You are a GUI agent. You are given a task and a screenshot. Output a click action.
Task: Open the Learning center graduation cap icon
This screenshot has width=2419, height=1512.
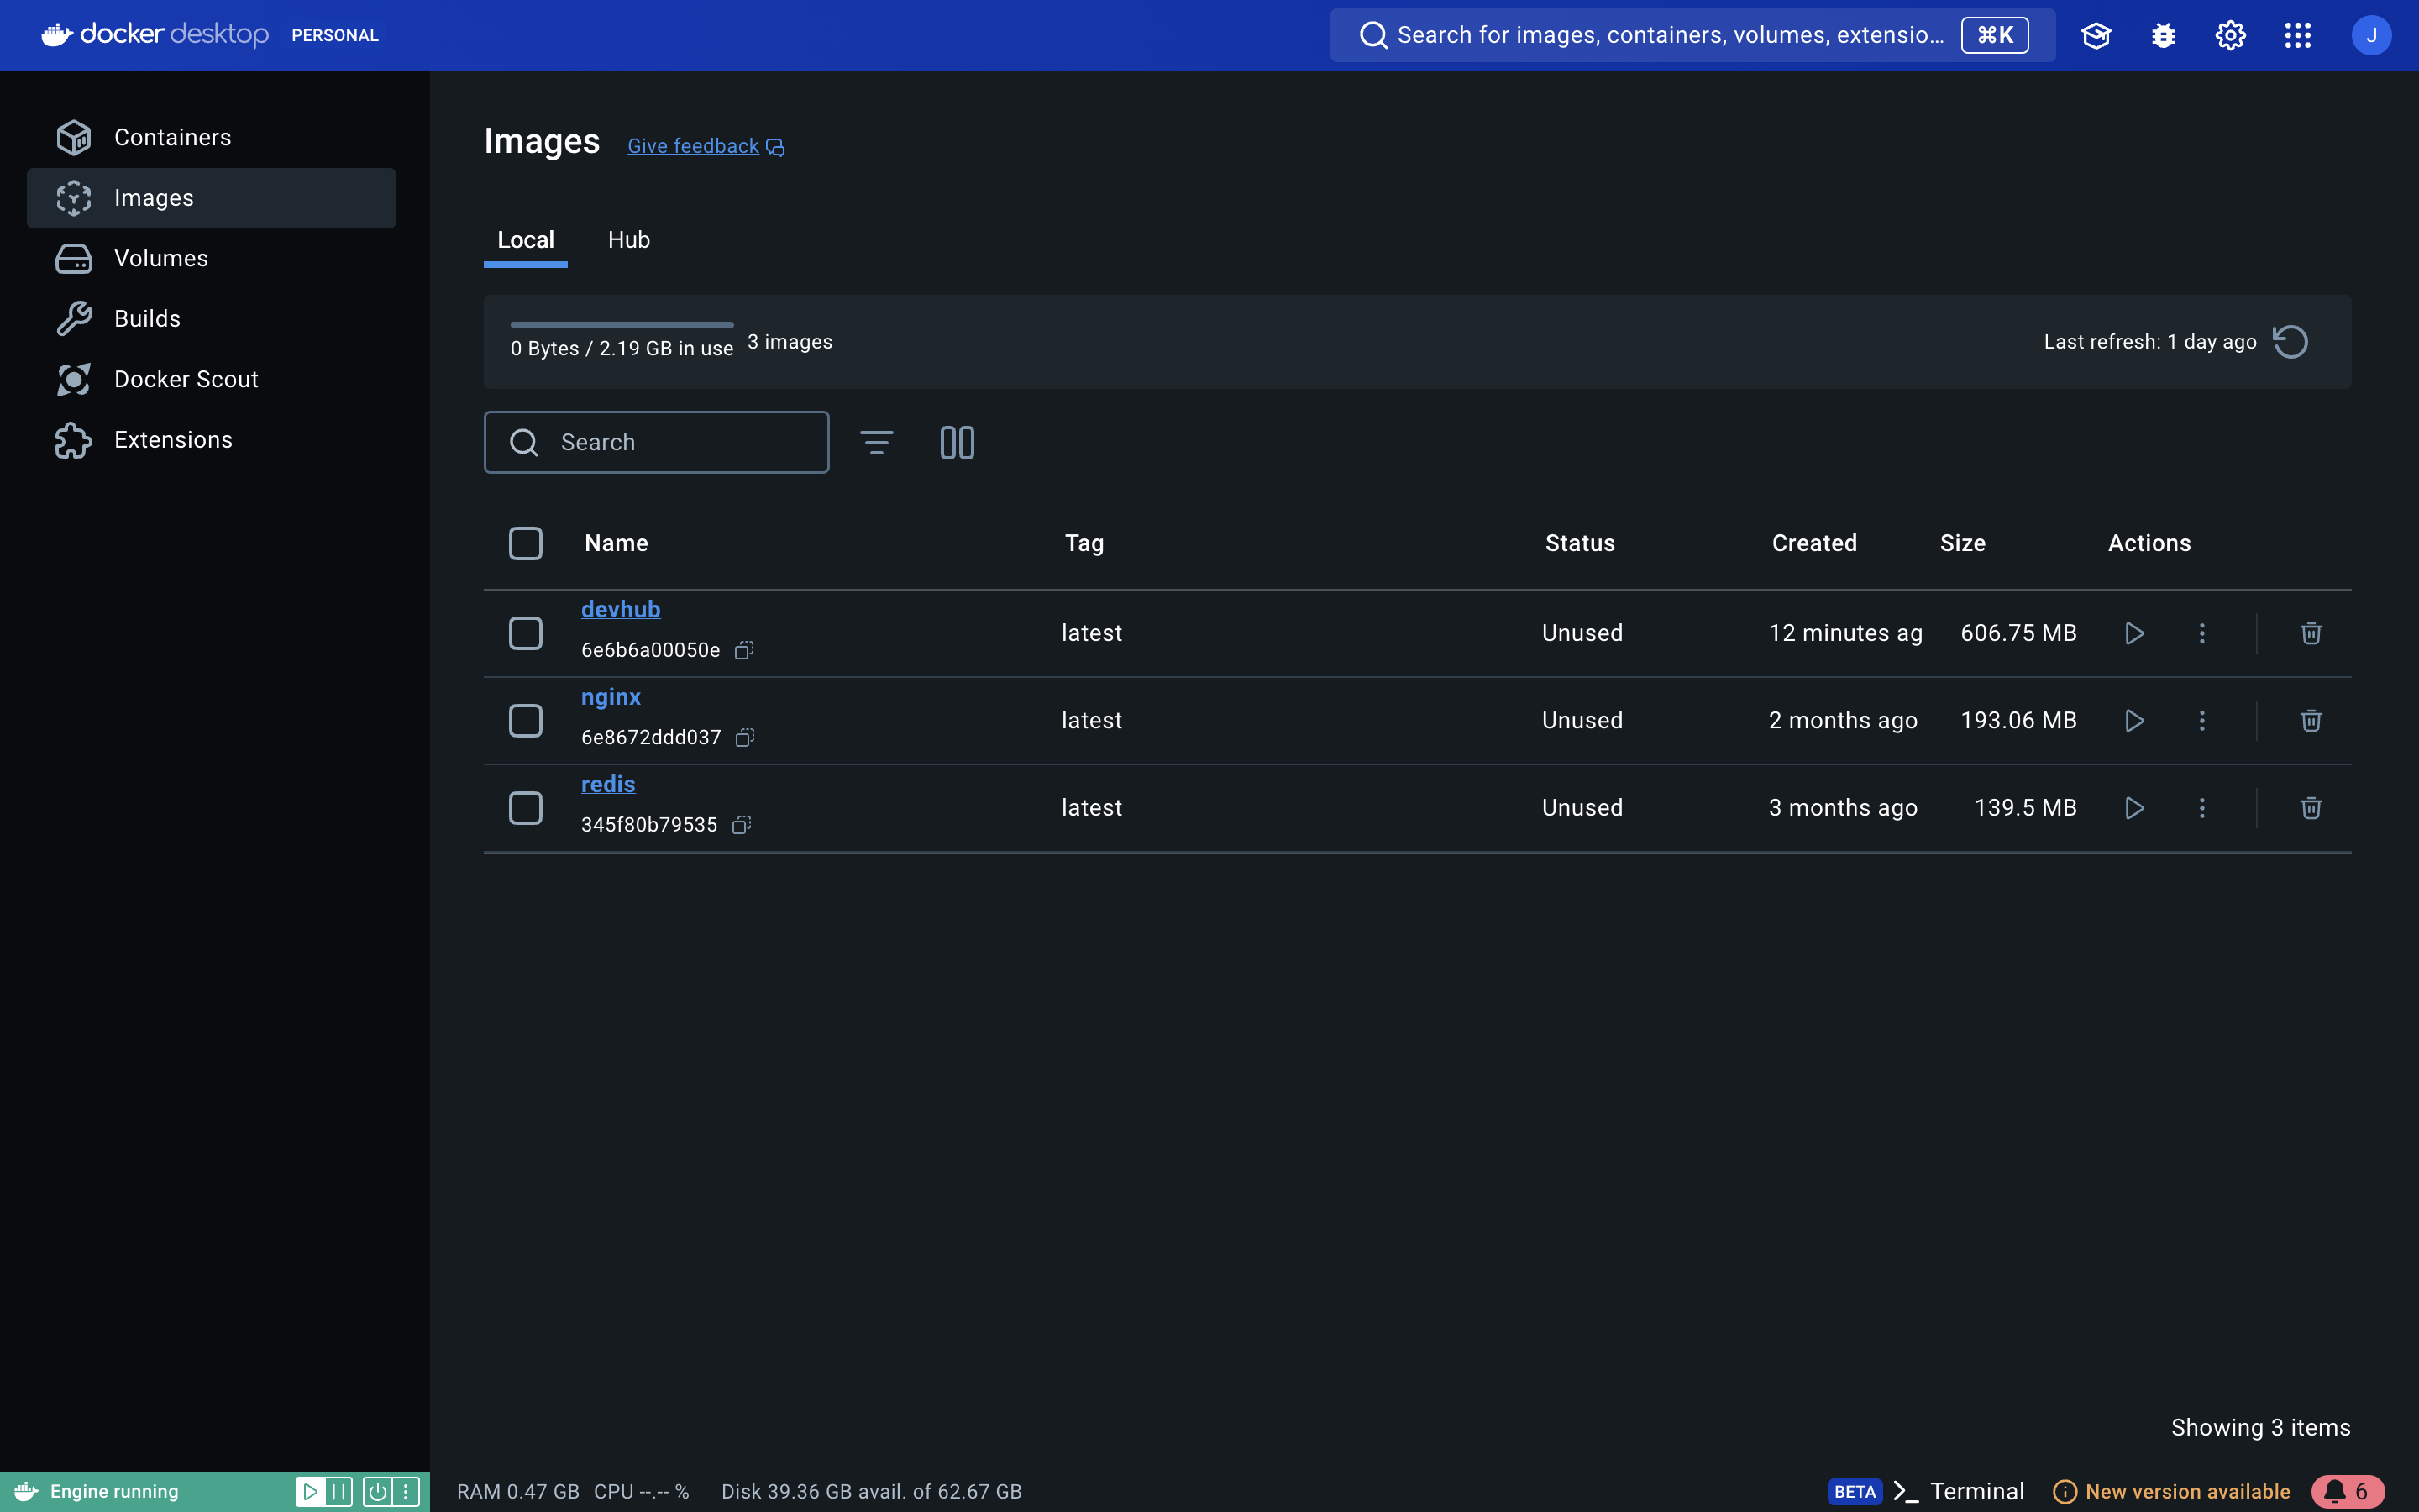click(2095, 35)
